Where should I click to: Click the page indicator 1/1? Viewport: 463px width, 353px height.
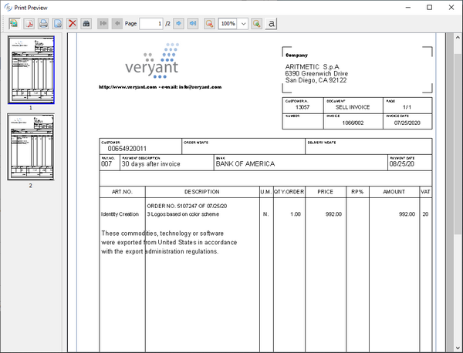(407, 107)
